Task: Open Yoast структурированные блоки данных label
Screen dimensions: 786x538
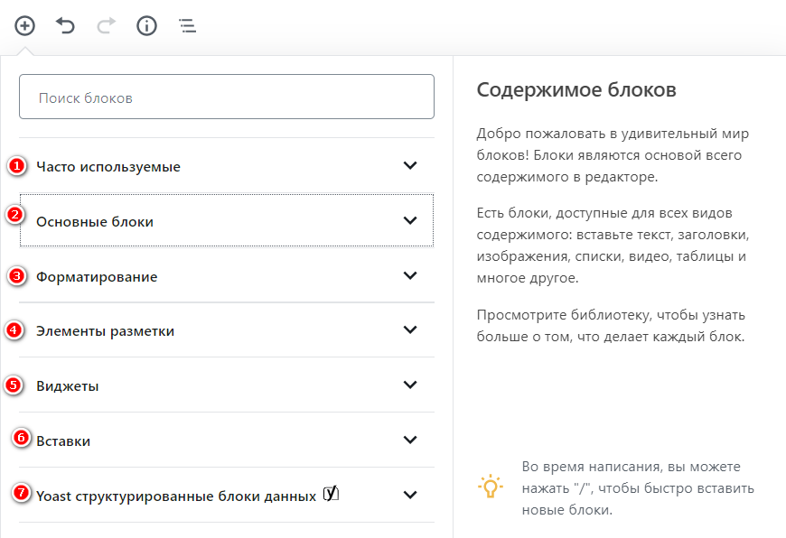Action: (176, 496)
